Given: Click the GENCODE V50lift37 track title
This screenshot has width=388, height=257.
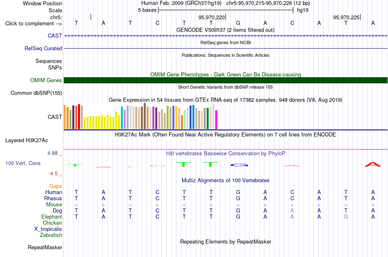Looking at the screenshot, I should click(x=225, y=30).
